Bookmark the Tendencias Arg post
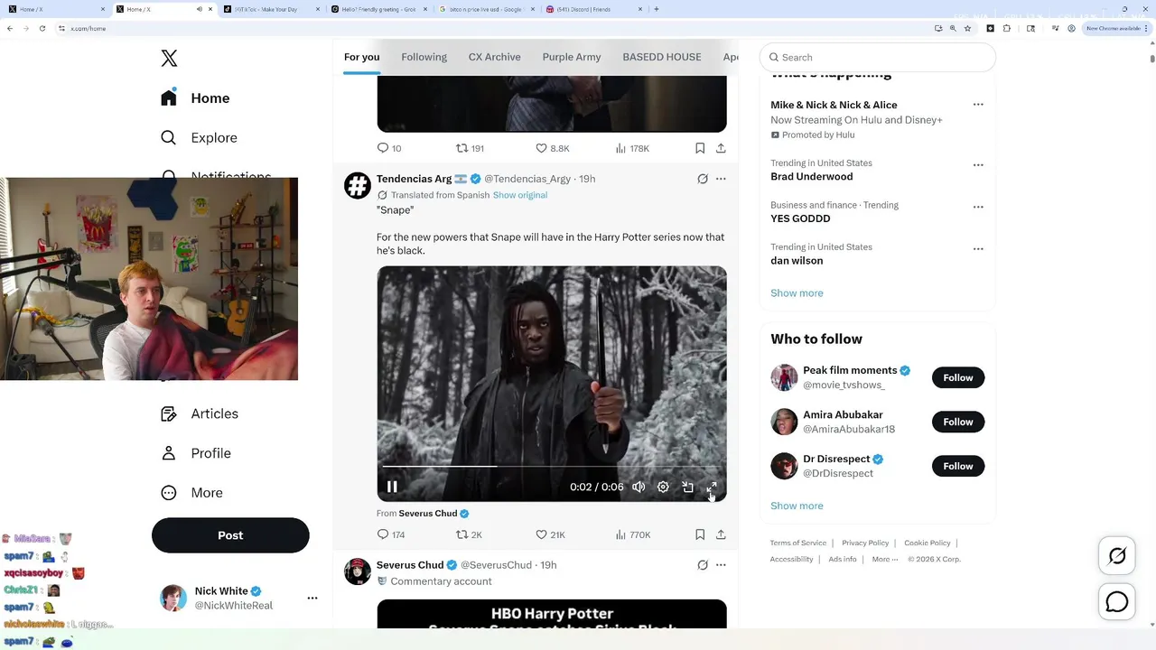Screen dimensions: 1156x650 [x=700, y=534]
